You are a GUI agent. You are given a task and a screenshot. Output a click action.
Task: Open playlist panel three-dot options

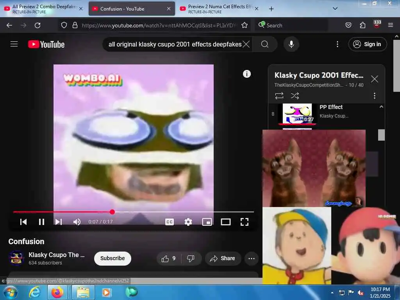pos(374,96)
